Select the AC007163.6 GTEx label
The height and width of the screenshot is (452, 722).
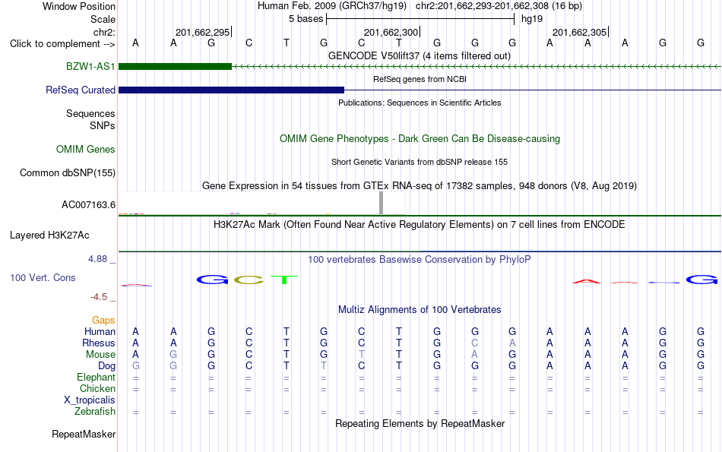tap(88, 204)
